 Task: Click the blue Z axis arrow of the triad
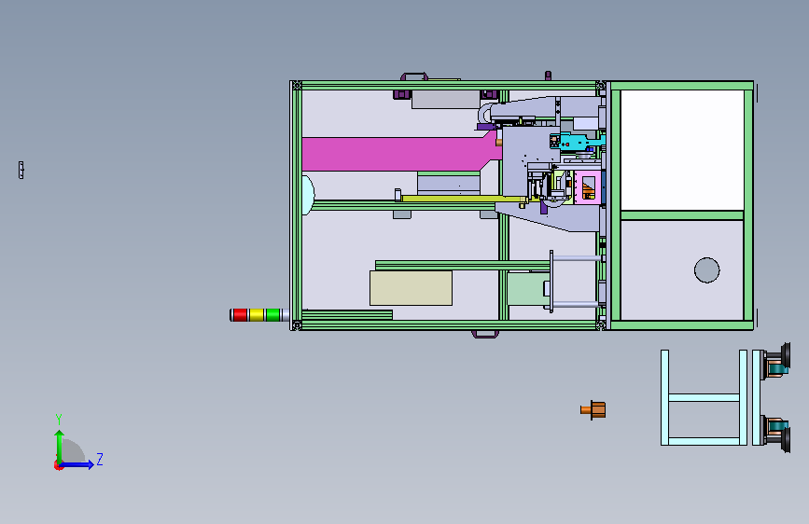[x=77, y=464]
